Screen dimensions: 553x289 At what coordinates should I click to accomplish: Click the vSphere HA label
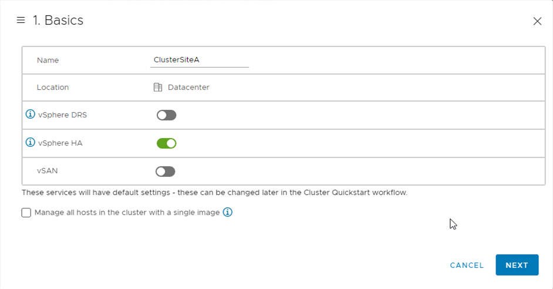click(x=60, y=143)
